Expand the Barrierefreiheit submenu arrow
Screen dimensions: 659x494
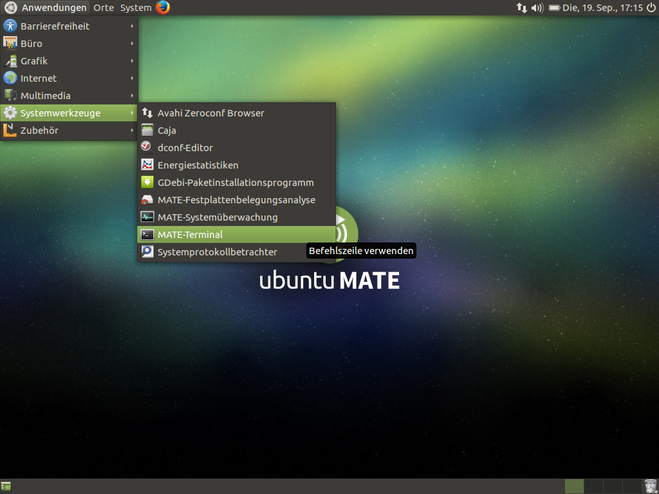click(x=132, y=26)
